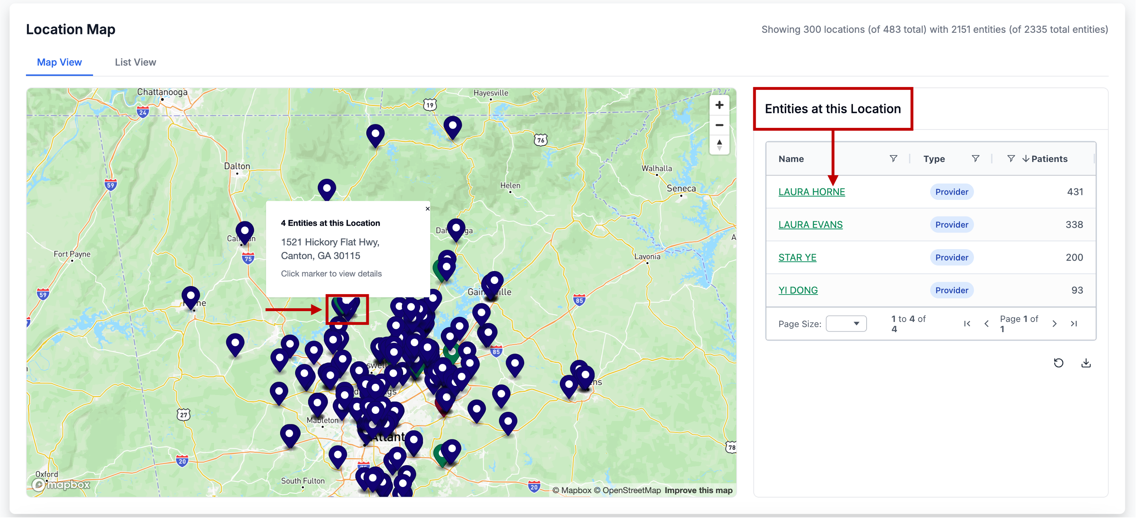Open the Type column filter
The width and height of the screenshot is (1137, 519).
[x=975, y=158]
